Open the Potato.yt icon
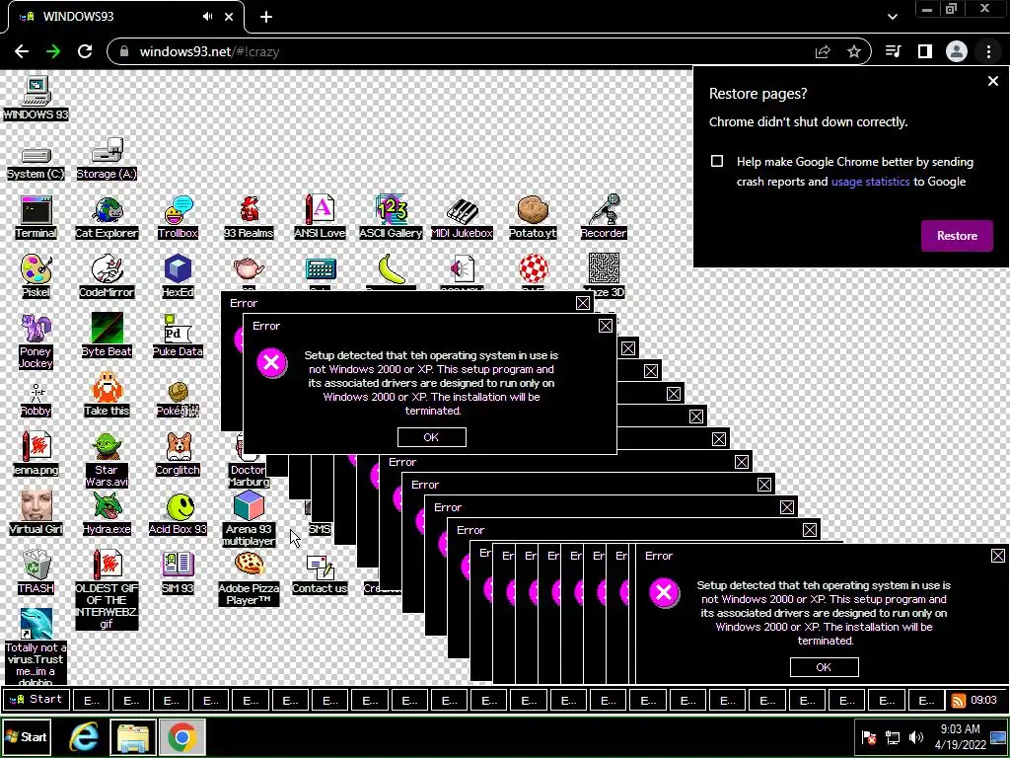The height and width of the screenshot is (758, 1010). click(x=533, y=218)
